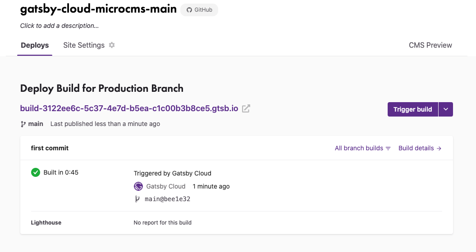476x252 pixels.
Task: Click the Site Settings gear icon
Action: pos(112,45)
